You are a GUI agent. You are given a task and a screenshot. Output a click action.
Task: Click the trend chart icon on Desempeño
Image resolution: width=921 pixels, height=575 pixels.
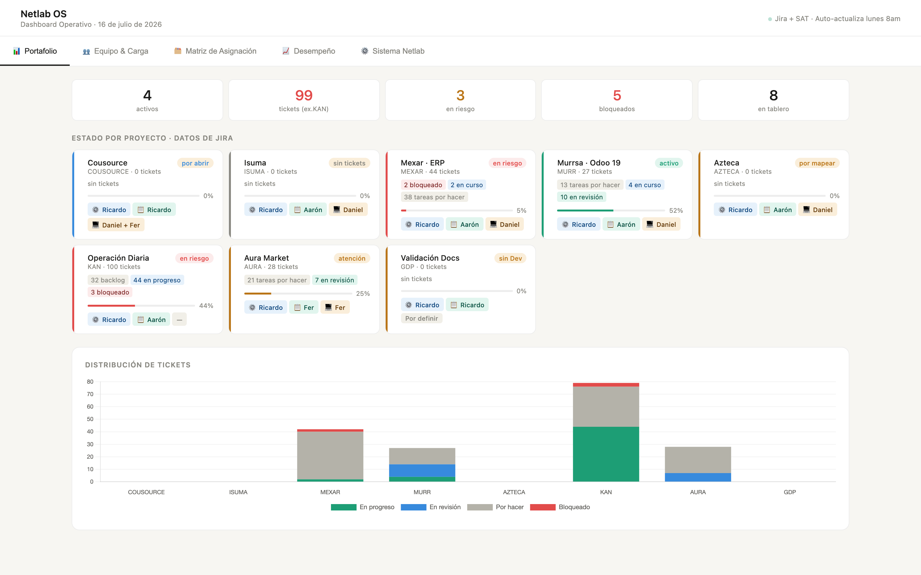286,51
